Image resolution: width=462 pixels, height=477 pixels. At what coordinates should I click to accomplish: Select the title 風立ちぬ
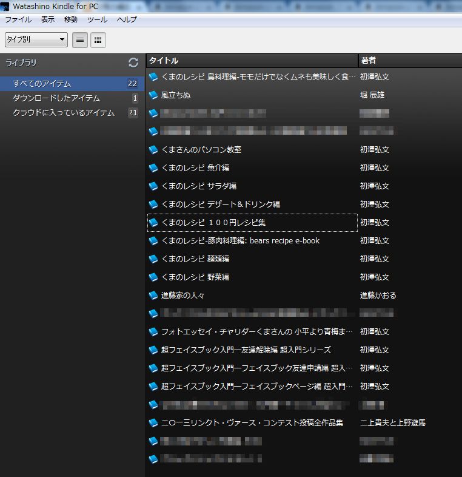tap(176, 95)
